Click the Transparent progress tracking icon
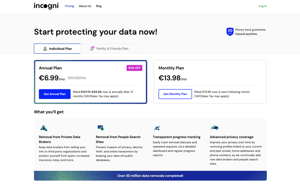 157,128
